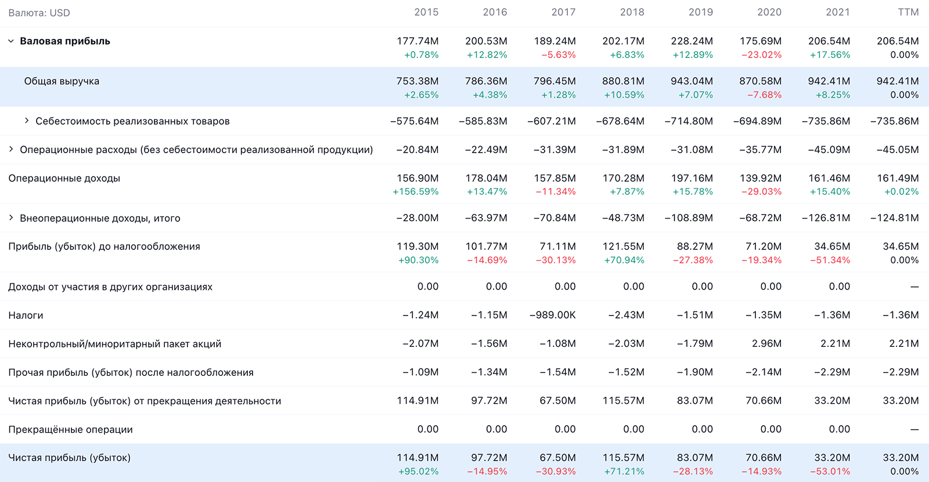The image size is (929, 482).
Task: Click gross profit value 228.24M
Action: click(x=692, y=41)
